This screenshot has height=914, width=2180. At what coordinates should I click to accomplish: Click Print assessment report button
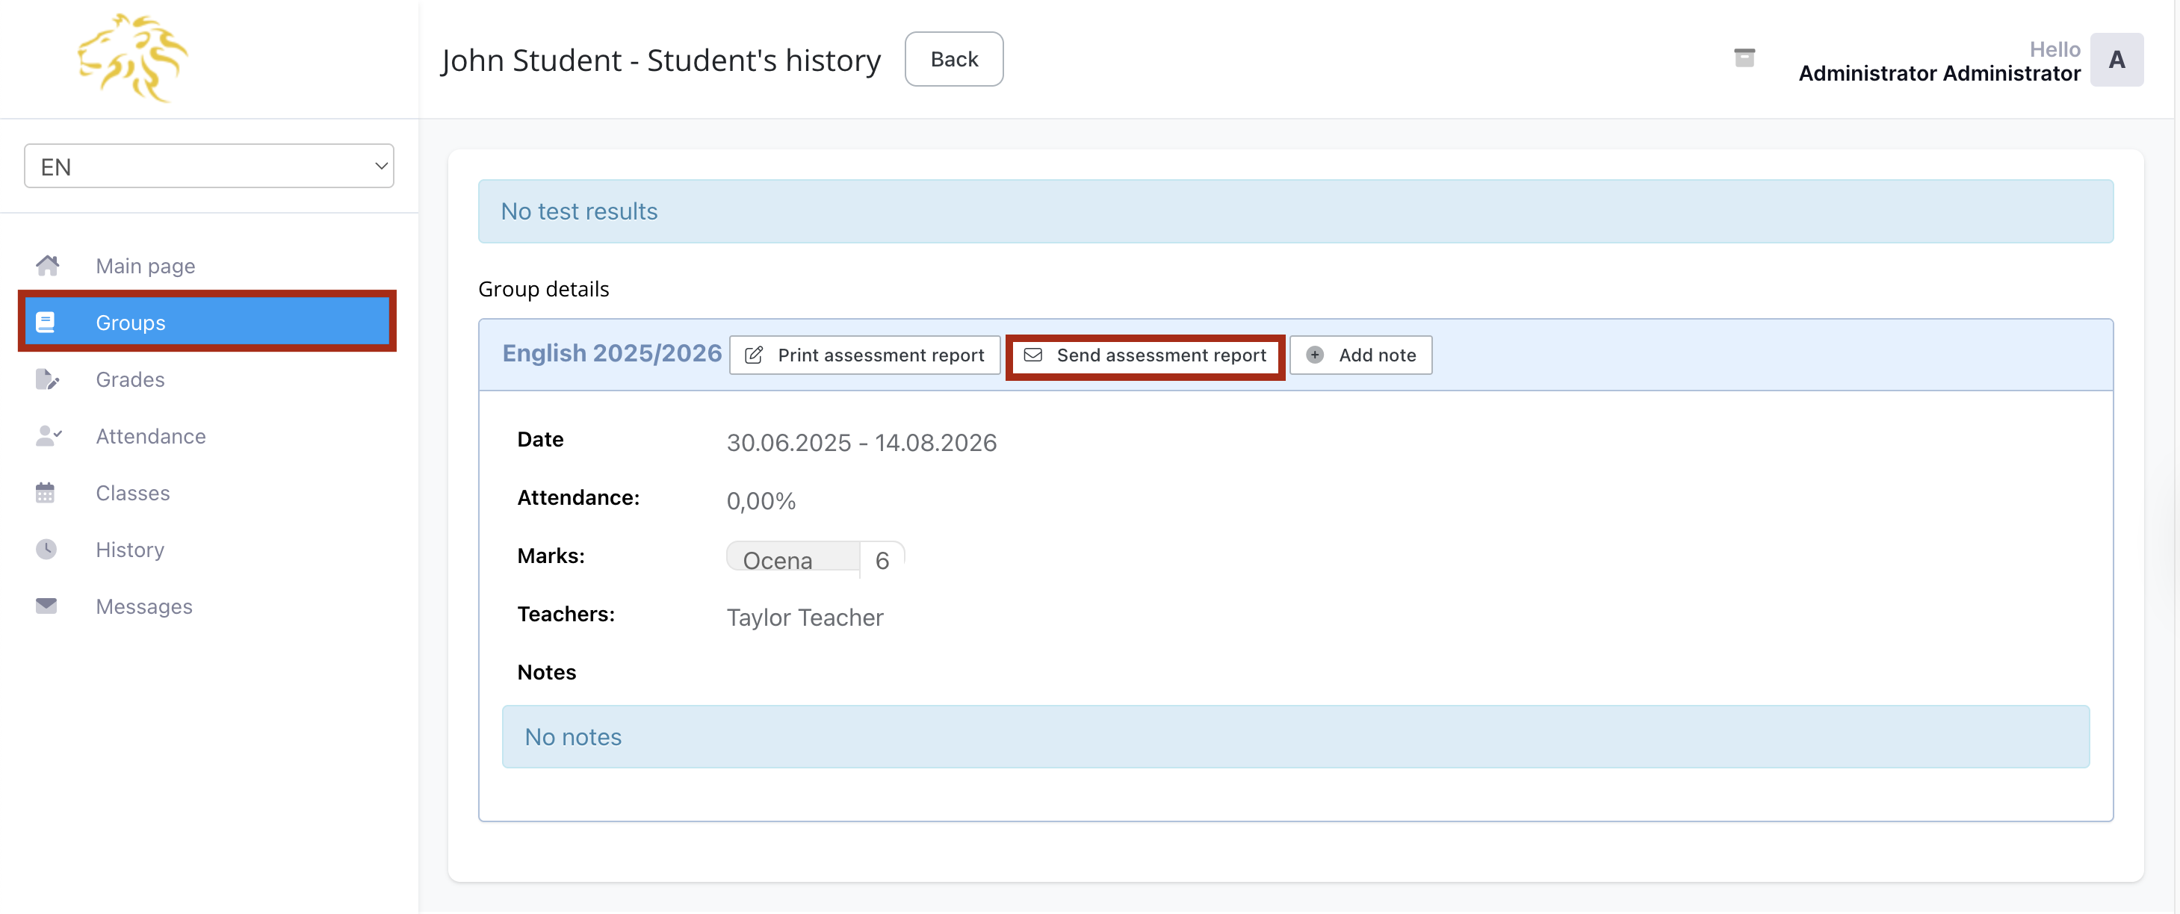click(x=864, y=355)
